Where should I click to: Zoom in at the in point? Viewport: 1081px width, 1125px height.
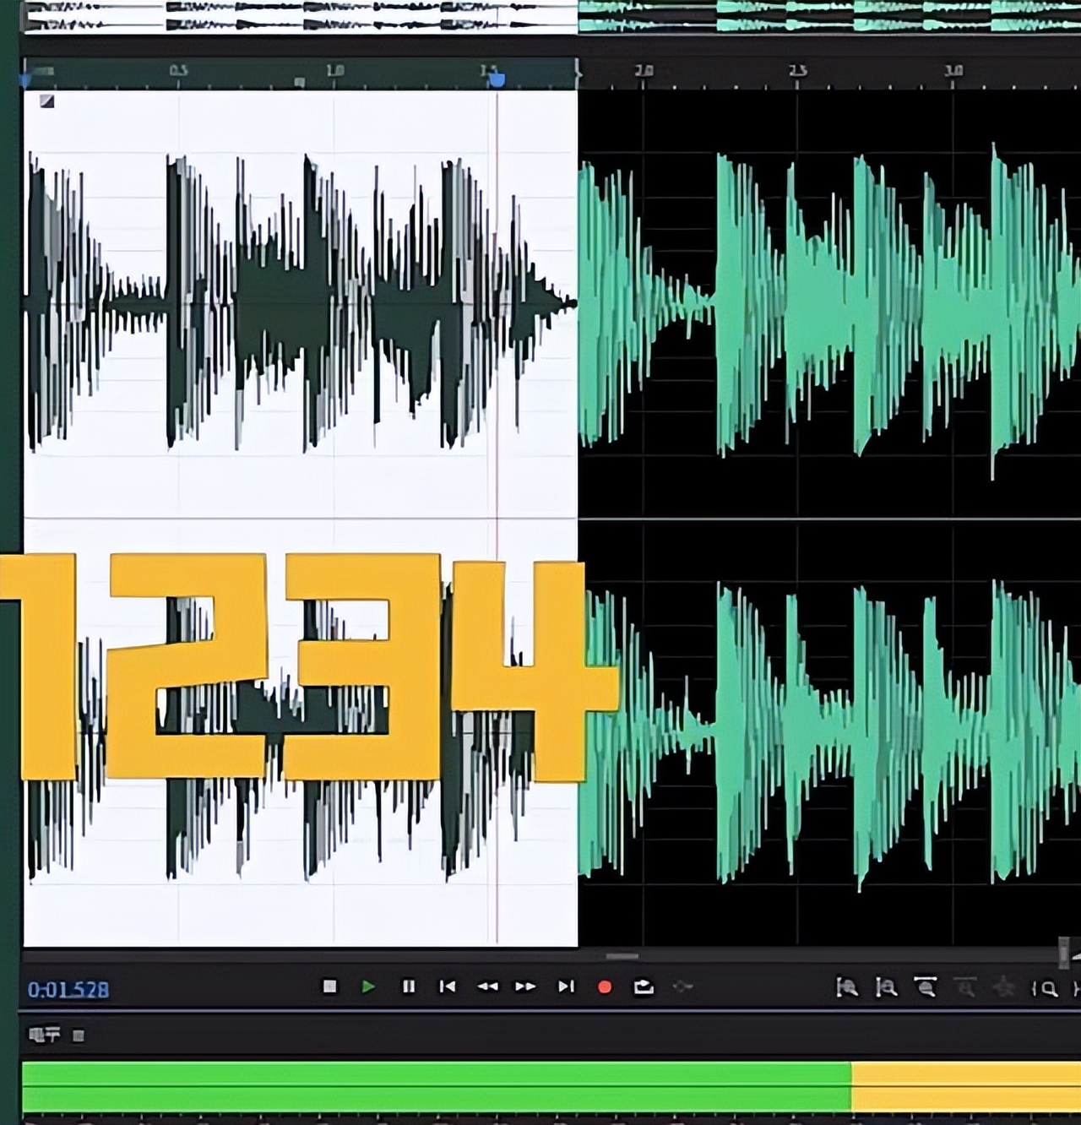(847, 987)
